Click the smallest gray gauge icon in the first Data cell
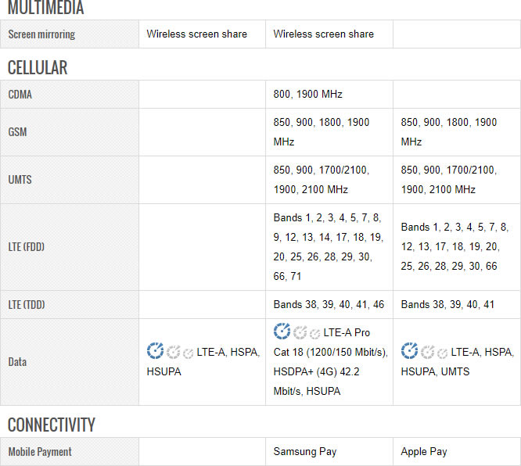Screen dimensions: 521x466 tap(188, 354)
